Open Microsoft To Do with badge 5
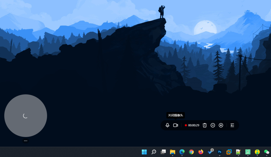 pos(211,151)
